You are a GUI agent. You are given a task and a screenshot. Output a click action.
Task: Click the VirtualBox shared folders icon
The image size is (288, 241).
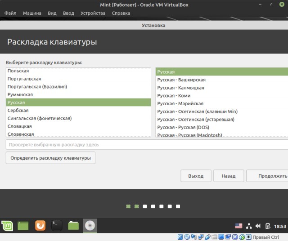pyautogui.click(x=214, y=237)
